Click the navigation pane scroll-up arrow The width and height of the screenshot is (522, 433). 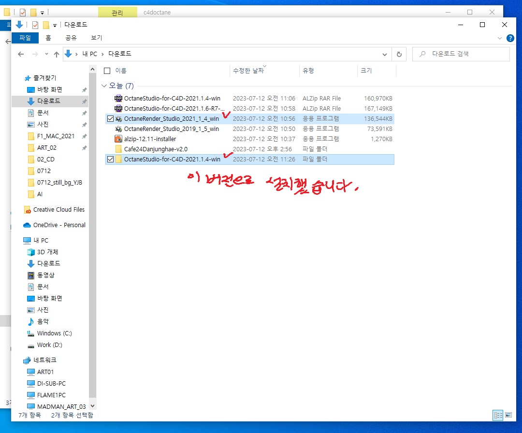92,69
